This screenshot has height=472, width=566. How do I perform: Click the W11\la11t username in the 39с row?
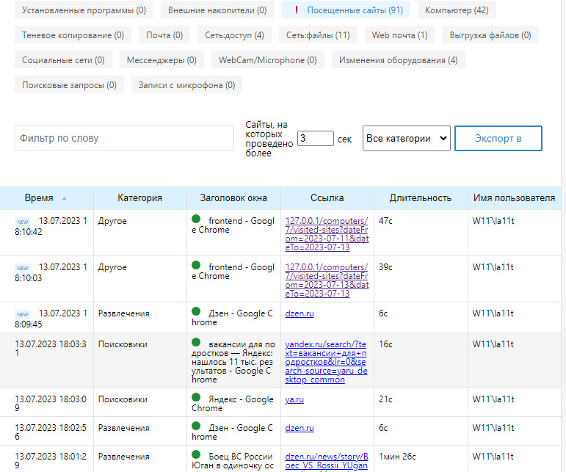click(493, 267)
